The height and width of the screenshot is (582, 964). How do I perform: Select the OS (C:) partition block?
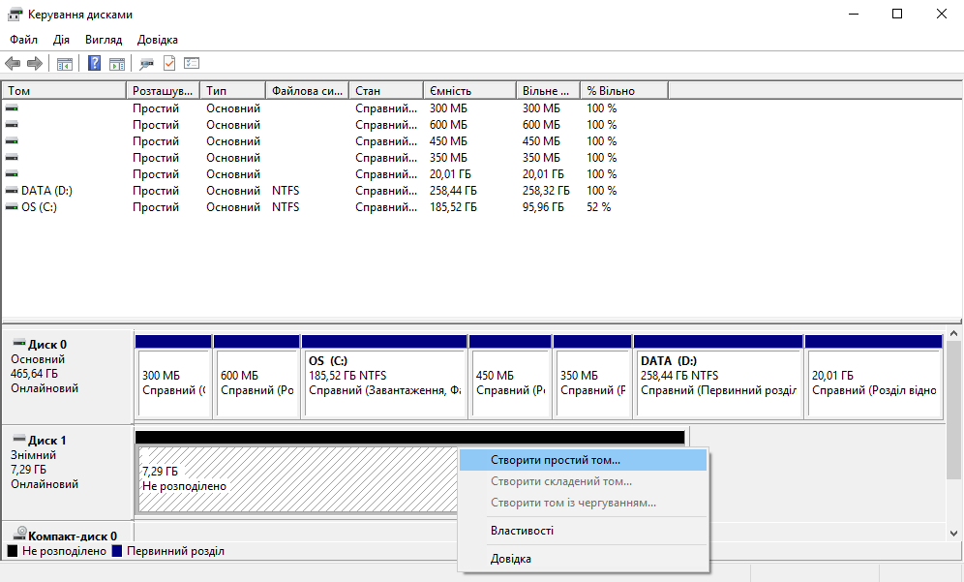point(384,383)
